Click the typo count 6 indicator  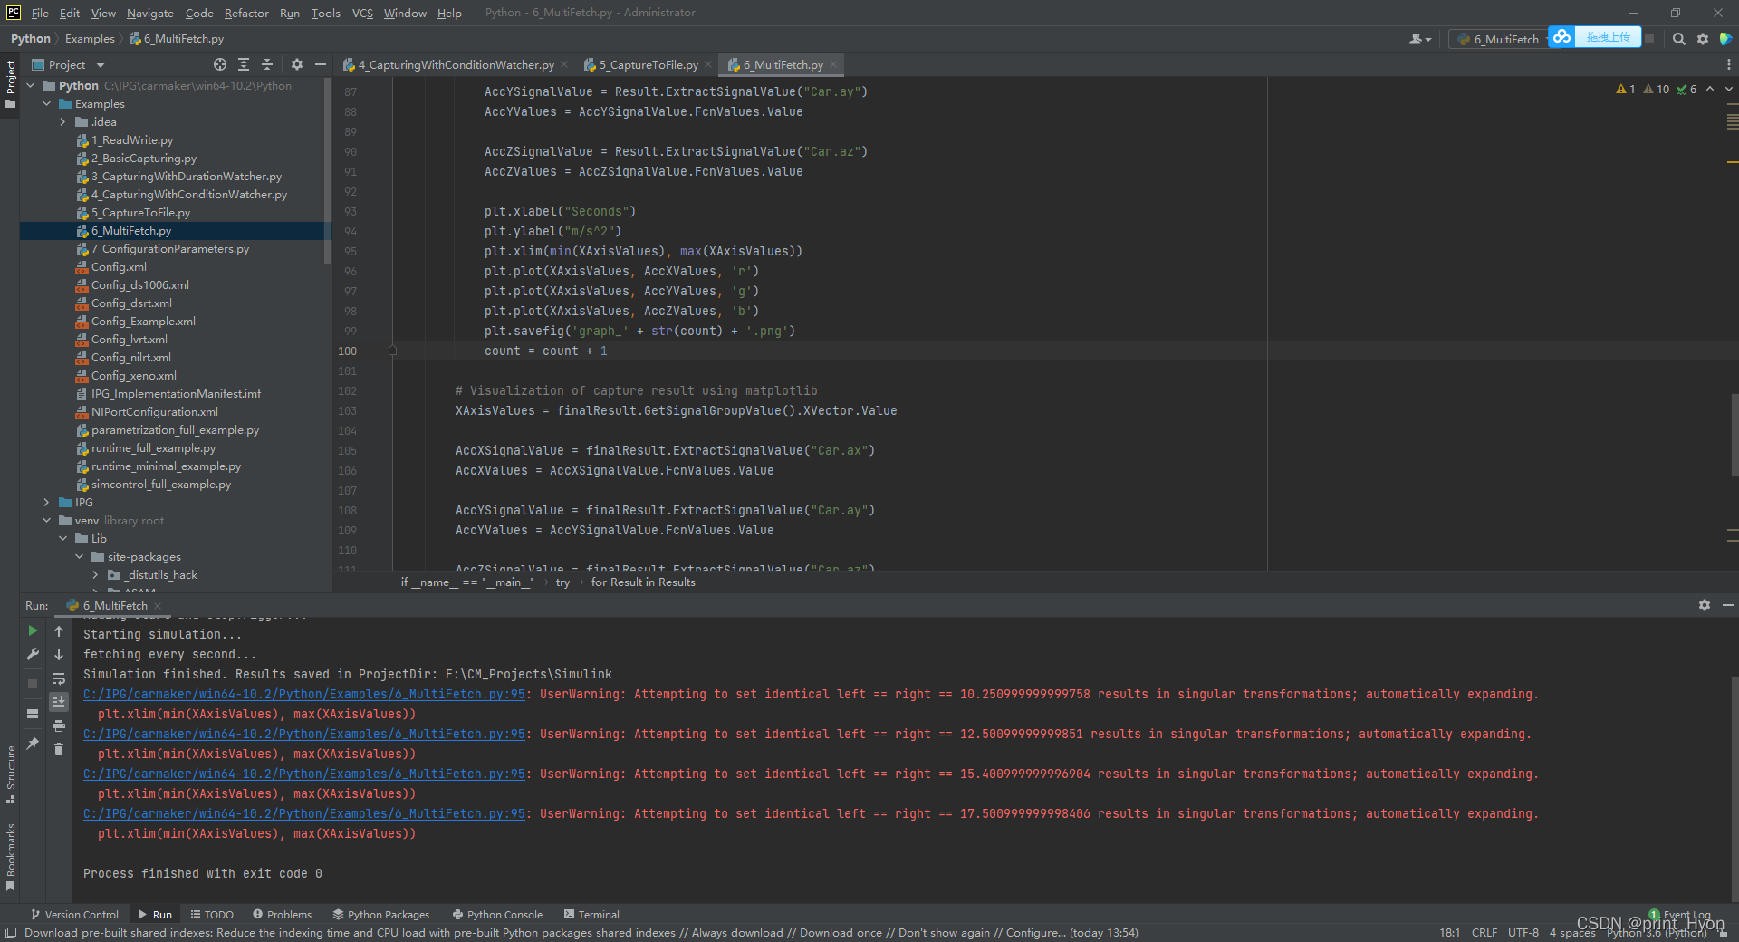click(x=1686, y=89)
